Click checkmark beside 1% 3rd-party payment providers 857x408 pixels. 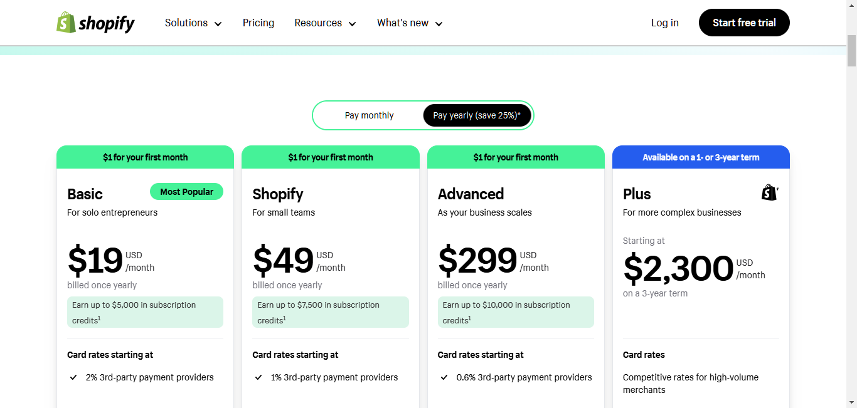click(x=258, y=377)
